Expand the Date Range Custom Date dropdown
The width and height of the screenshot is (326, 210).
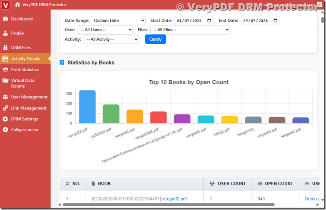tap(118, 20)
